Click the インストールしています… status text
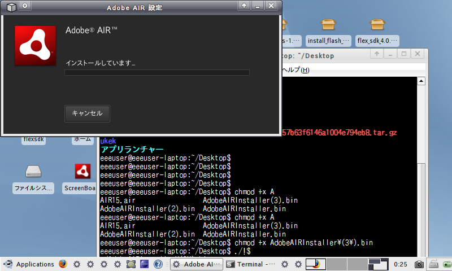This screenshot has width=452, height=271. (x=101, y=63)
